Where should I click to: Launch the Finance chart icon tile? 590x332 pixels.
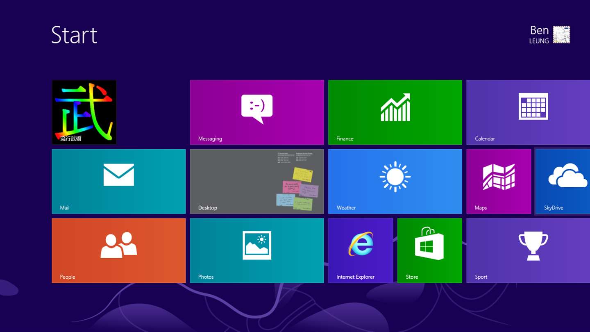(x=395, y=107)
